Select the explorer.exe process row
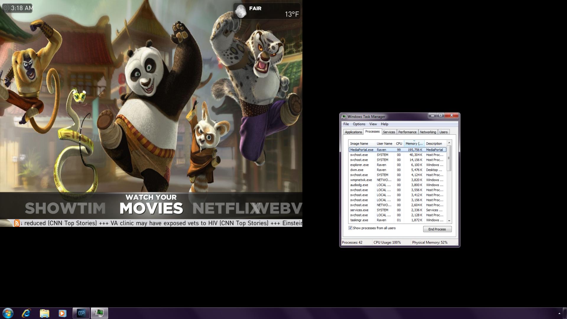 tap(397, 165)
